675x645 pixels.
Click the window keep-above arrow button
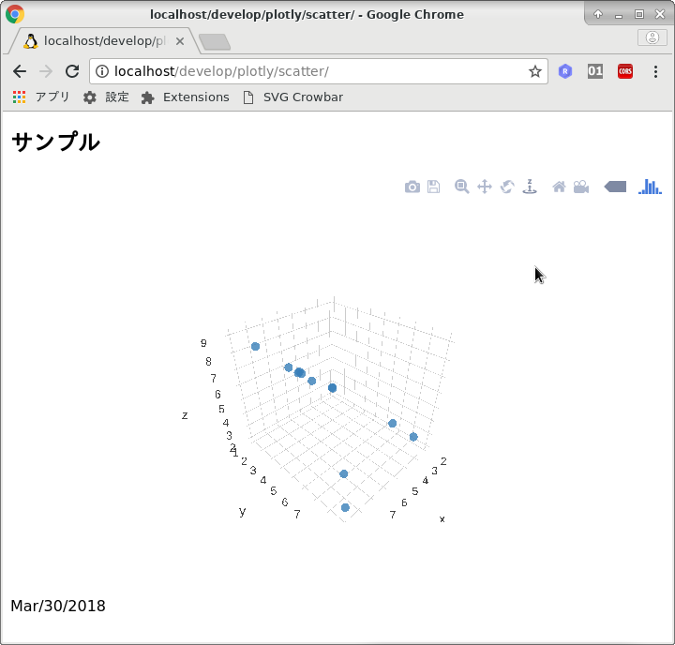(x=598, y=14)
